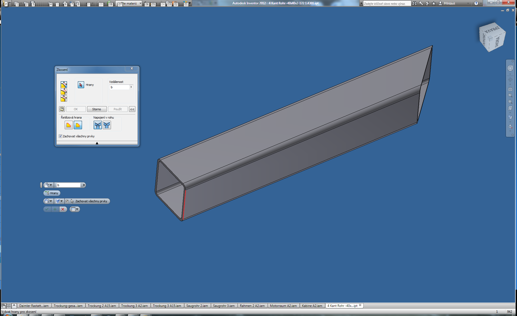Open the chamfer help icon
Image resolution: width=517 pixels, height=316 pixels.
tap(62, 109)
